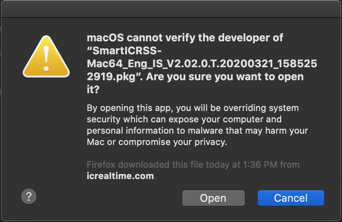The height and width of the screenshot is (222, 342).
Task: Click the yellow warning triangle icon
Action: coord(46,57)
